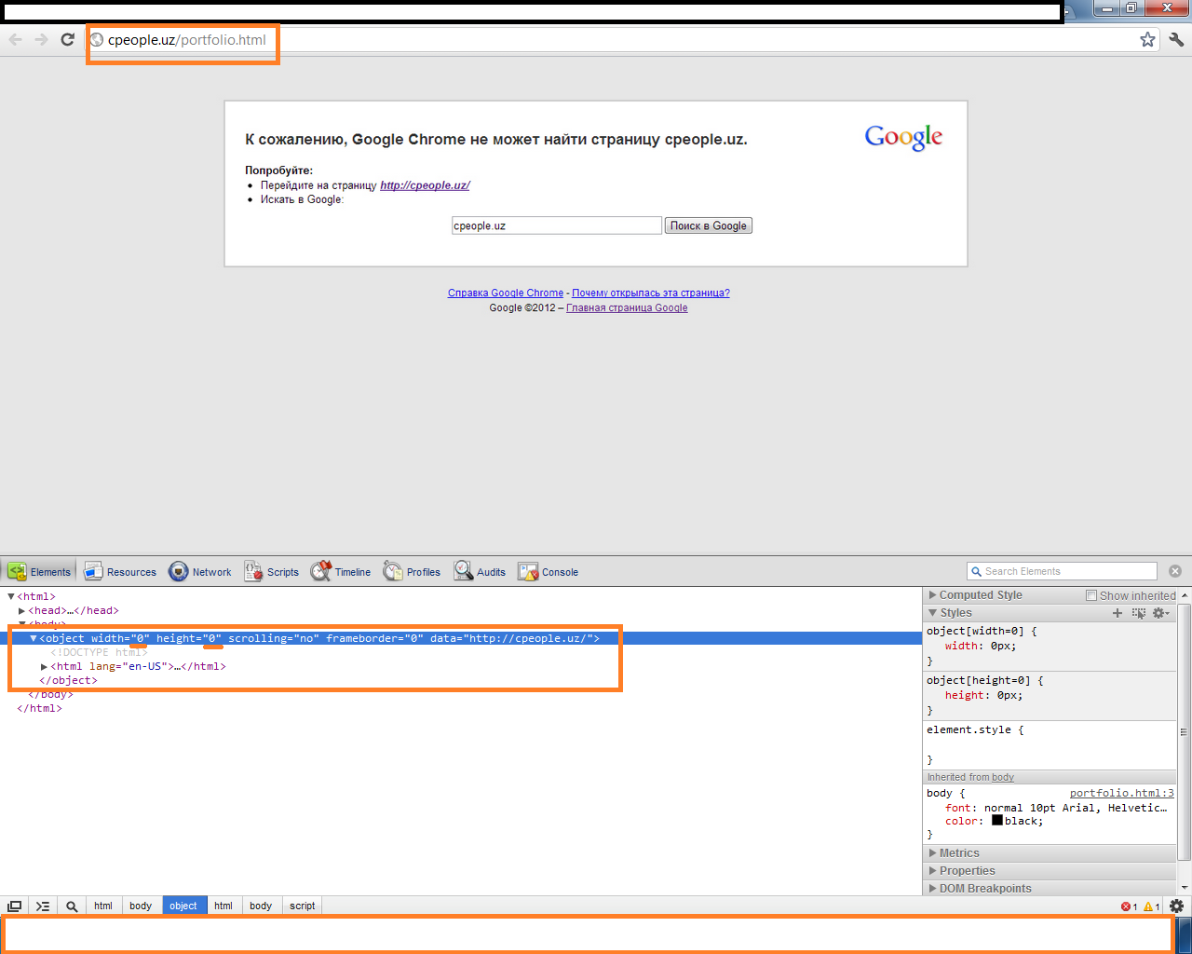Click the Search Elements field
Viewport: 1192px width, 954px height.
click(1063, 571)
